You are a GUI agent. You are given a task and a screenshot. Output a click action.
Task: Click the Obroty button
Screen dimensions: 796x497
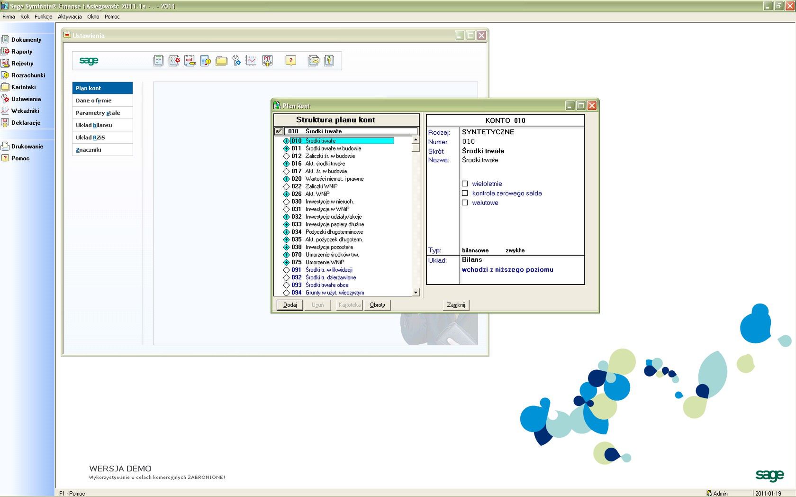pyautogui.click(x=377, y=305)
